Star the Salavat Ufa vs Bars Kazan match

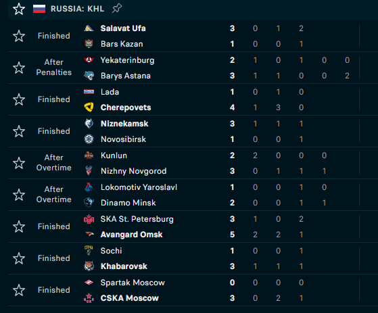point(19,36)
